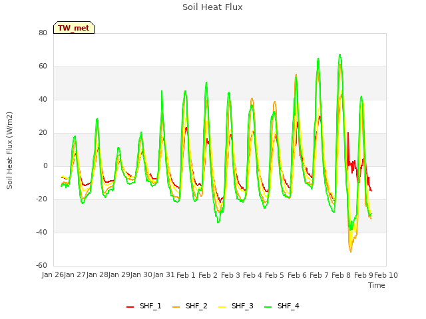
Task: Click the red SHF_1 legend swatch
Action: (x=130, y=307)
